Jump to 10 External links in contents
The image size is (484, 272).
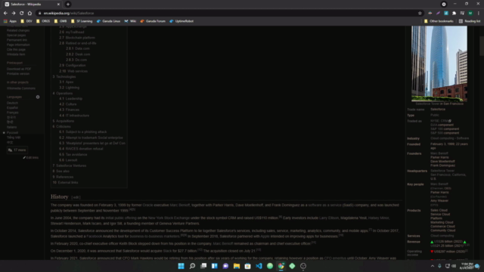click(x=65, y=183)
